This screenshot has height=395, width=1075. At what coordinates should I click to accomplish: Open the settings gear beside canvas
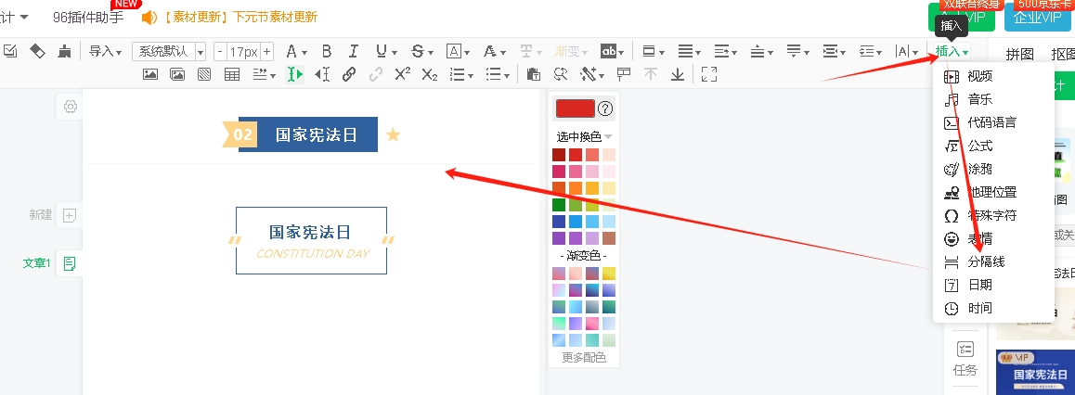pyautogui.click(x=71, y=107)
